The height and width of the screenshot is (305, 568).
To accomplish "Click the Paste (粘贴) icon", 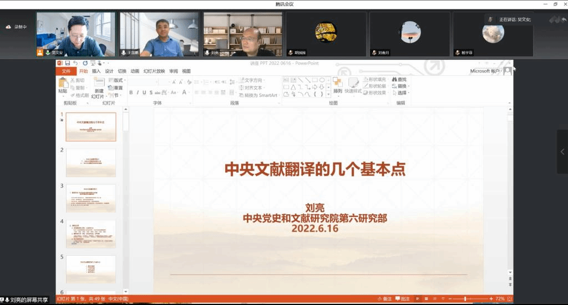I will click(63, 85).
